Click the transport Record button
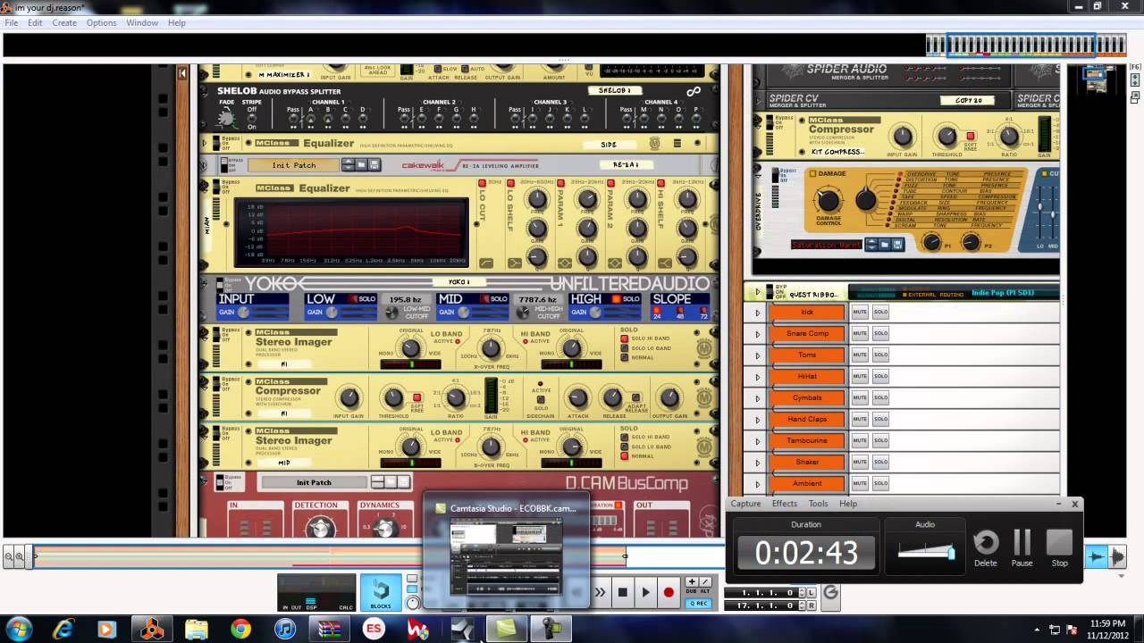 [x=669, y=591]
